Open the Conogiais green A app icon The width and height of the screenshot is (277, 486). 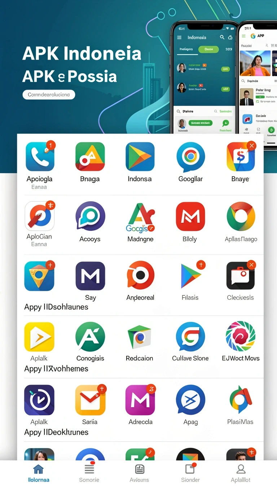click(x=90, y=337)
